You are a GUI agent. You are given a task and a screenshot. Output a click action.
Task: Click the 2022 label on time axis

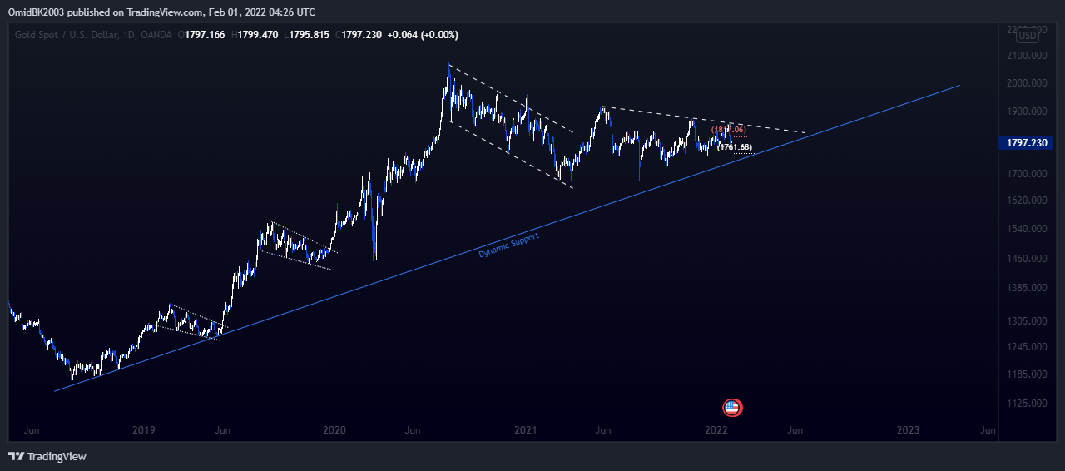tap(716, 430)
